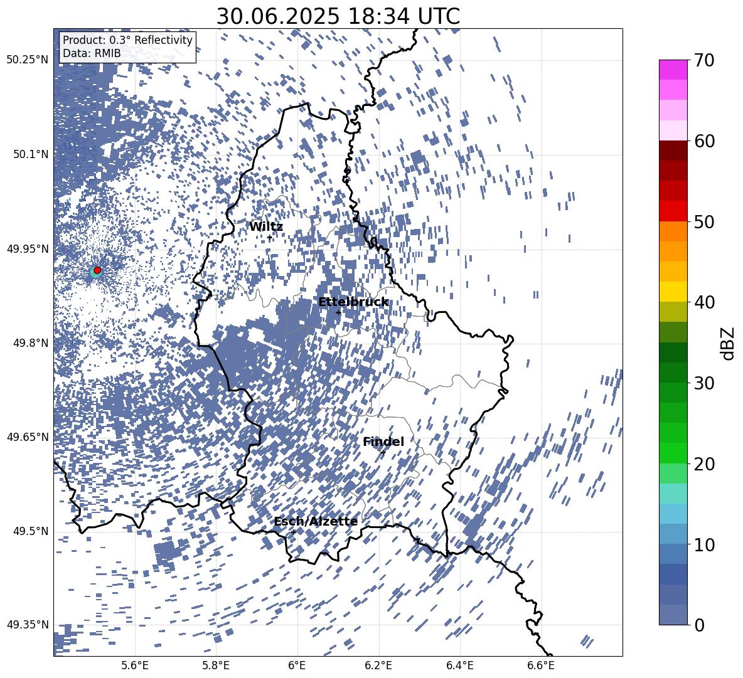Click the cross marker below Esch/Alzette
This screenshot has height=678, width=743.
coord(293,532)
